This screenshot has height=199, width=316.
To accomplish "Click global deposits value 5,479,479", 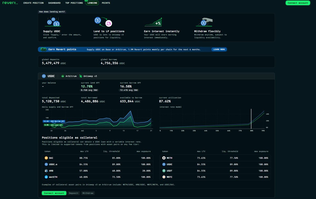I will [51, 63].
